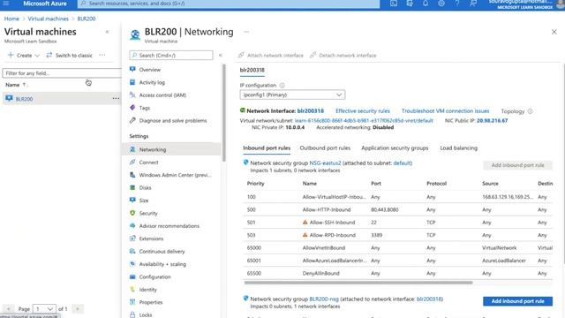Screen dimensions: 565x318
Task: Select Networking in Settings menu
Action: pos(172,149)
